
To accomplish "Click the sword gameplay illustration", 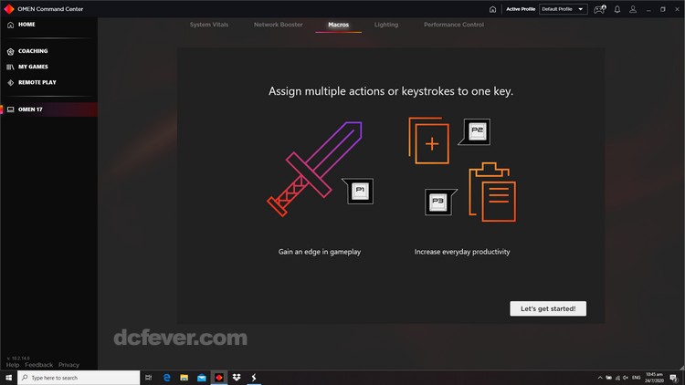I will tap(314, 169).
